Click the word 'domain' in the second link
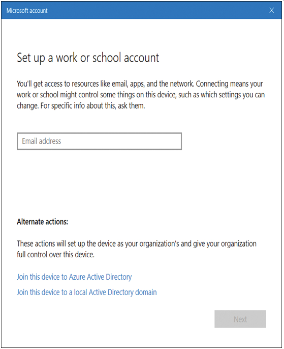Image resolution: width=284 pixels, height=349 pixels. click(146, 292)
